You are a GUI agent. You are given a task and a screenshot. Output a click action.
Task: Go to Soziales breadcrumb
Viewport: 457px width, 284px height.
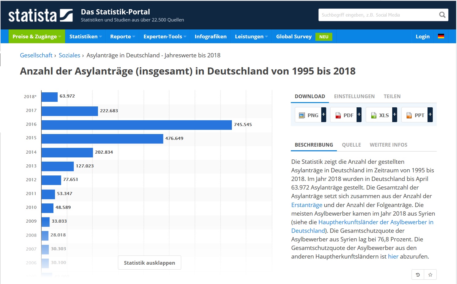(69, 55)
